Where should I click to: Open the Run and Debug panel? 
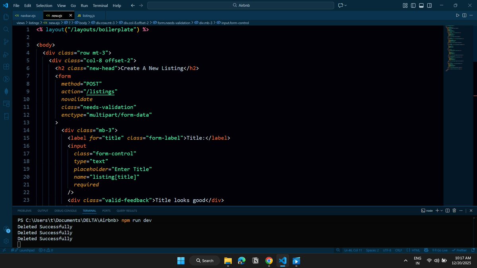click(x=6, y=54)
